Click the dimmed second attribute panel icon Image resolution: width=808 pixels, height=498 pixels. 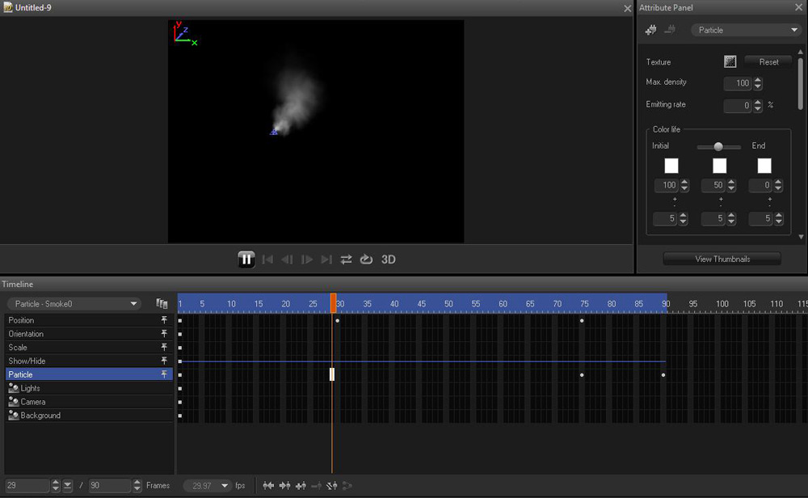pos(670,30)
